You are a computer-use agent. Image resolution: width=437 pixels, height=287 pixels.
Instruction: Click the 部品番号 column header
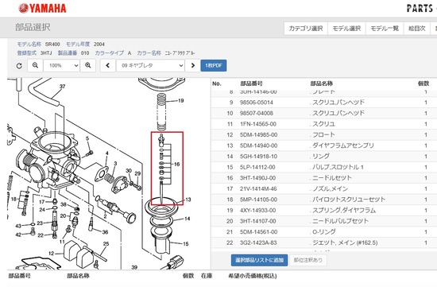point(251,83)
